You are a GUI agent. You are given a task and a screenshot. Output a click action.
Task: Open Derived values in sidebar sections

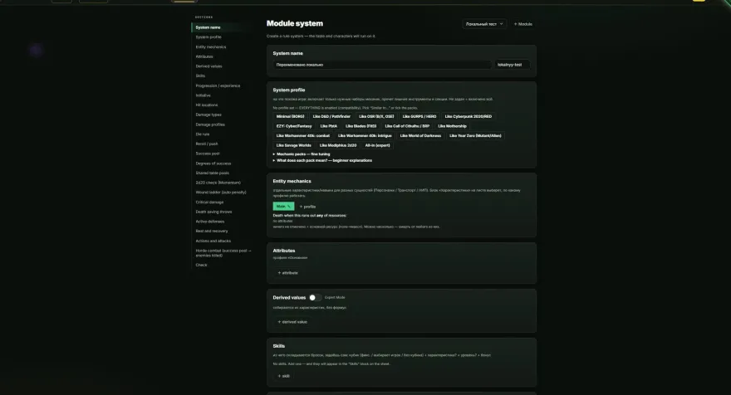coord(209,66)
